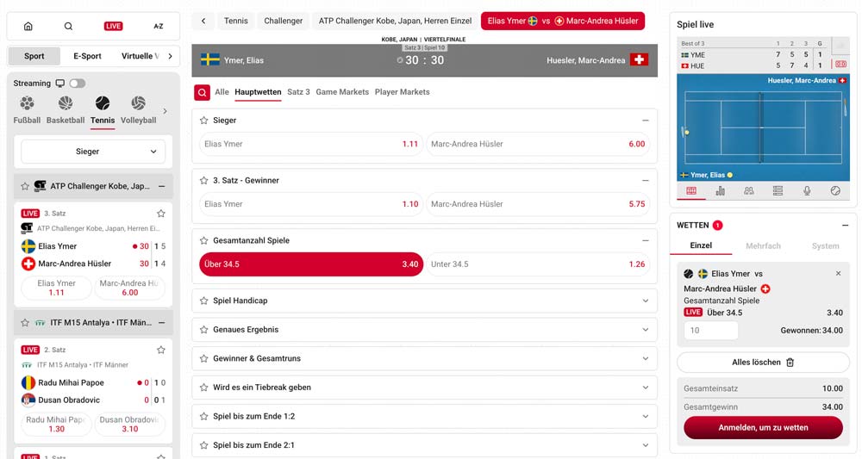The width and height of the screenshot is (862, 459).
Task: Favorite the 3. Satz - Gewinner market
Action: tap(204, 180)
